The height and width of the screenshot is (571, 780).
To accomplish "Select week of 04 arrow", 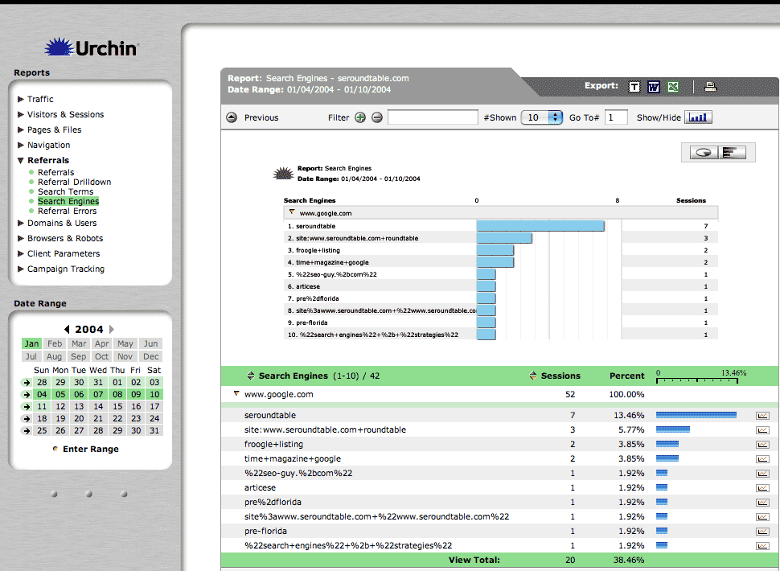I will point(27,394).
